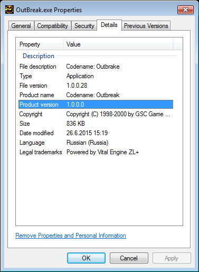
Task: Select the Product name row
Action: [x=96, y=95]
